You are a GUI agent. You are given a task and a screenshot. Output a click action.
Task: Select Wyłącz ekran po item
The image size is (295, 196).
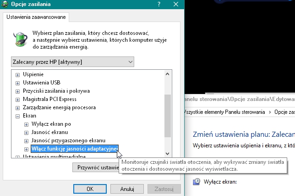[51, 124]
